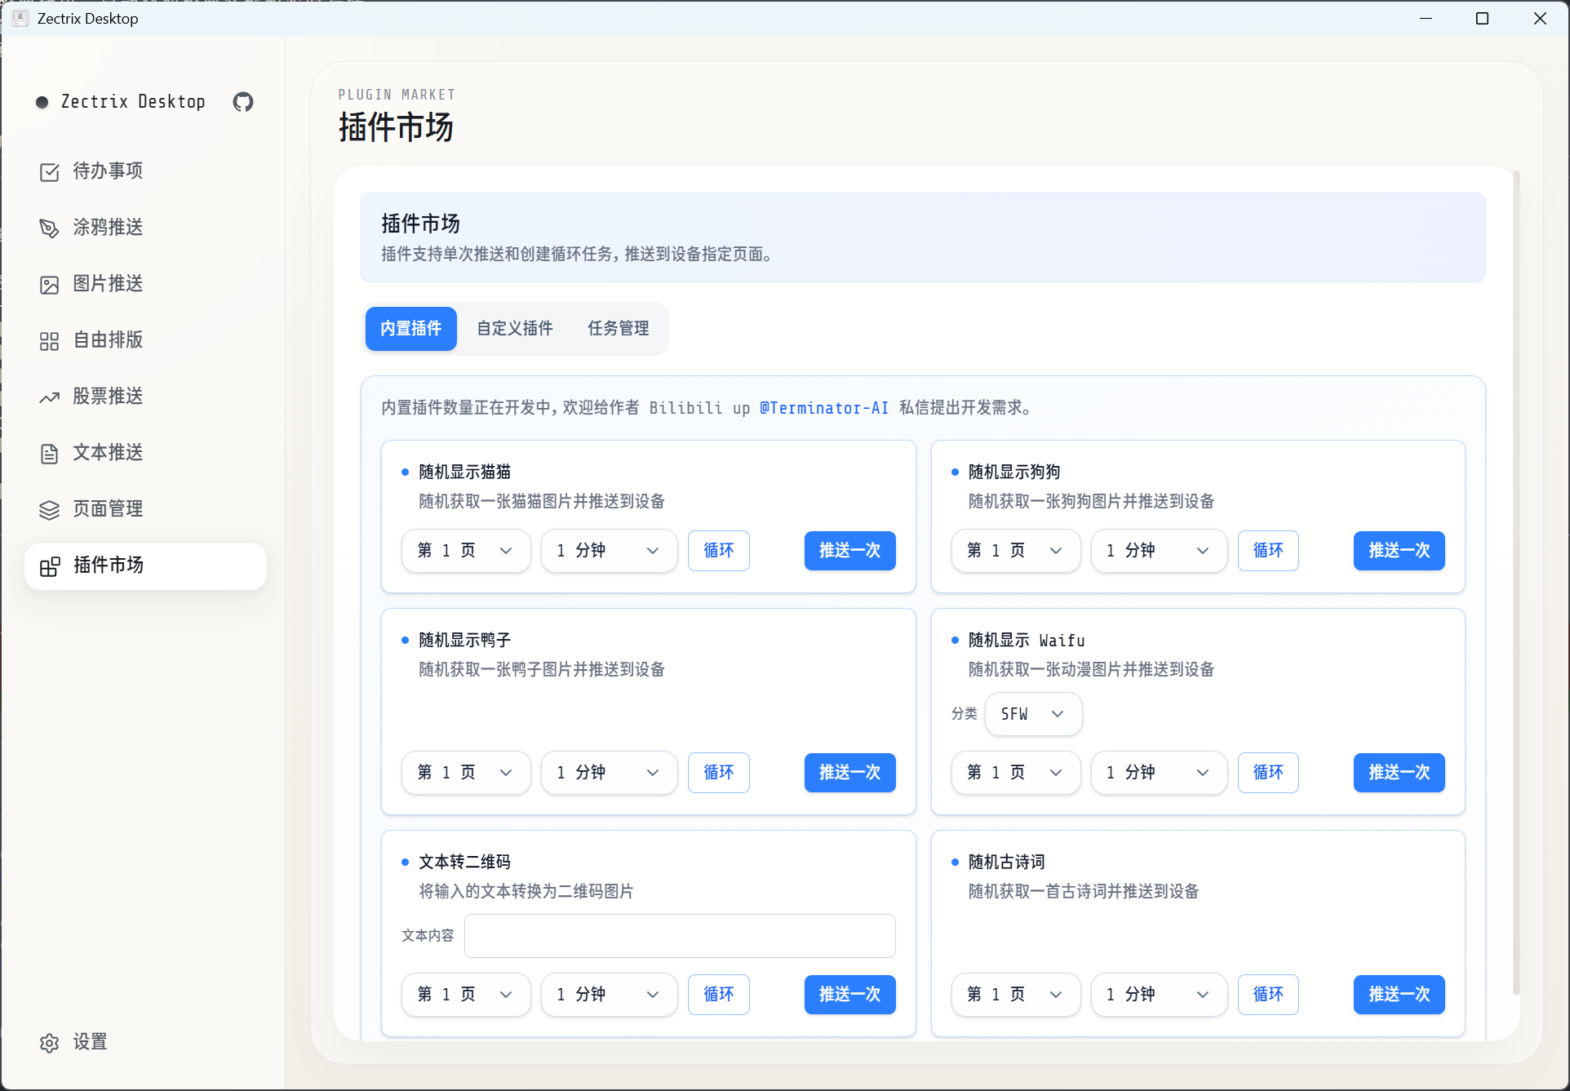The image size is (1570, 1091).
Task: Click the 涂鸦推送 pen icon
Action: point(49,228)
